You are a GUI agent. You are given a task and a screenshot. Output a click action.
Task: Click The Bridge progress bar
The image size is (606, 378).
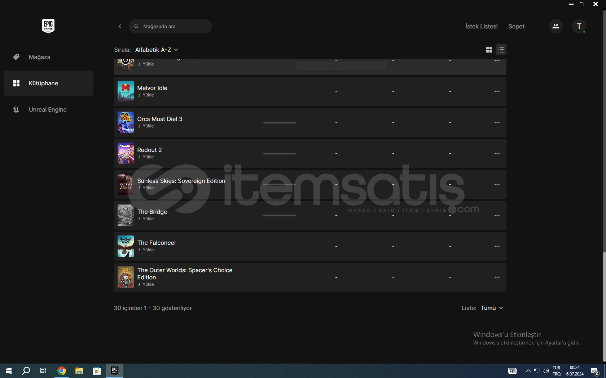pos(280,215)
